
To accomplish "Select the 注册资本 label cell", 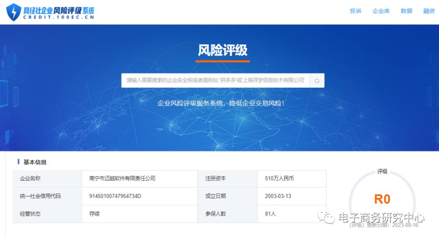I will pos(227,179).
